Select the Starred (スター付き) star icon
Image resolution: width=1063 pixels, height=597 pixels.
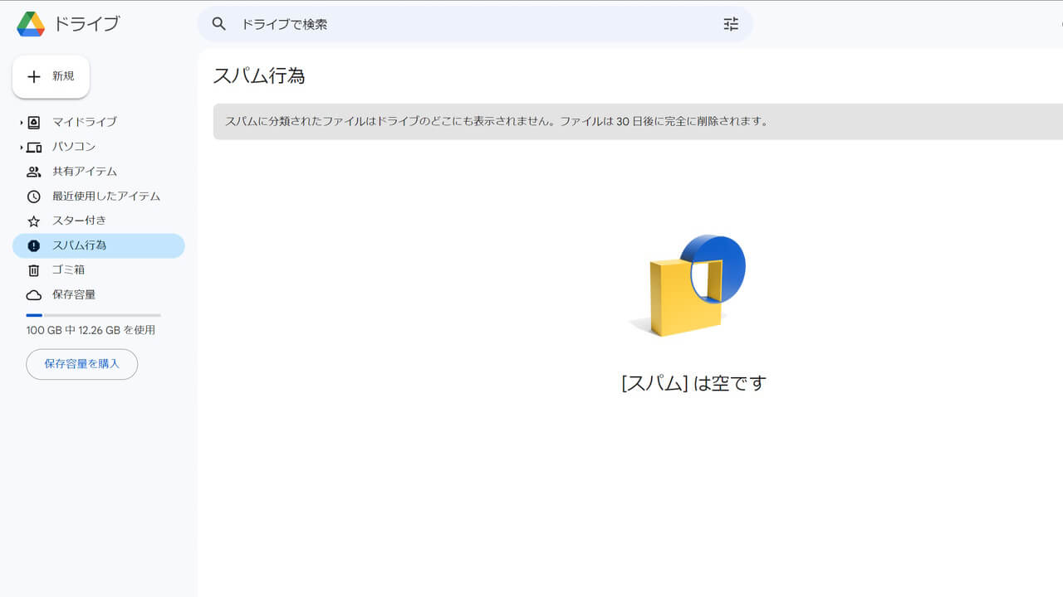(x=32, y=221)
